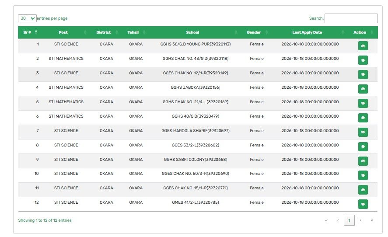The height and width of the screenshot is (237, 388).
Task: Go to previous page with single left arrow
Action: (338, 220)
